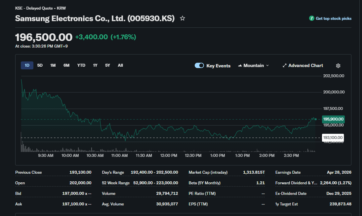
Task: Click the Forward Dividend & Yield label
Action: (296, 183)
